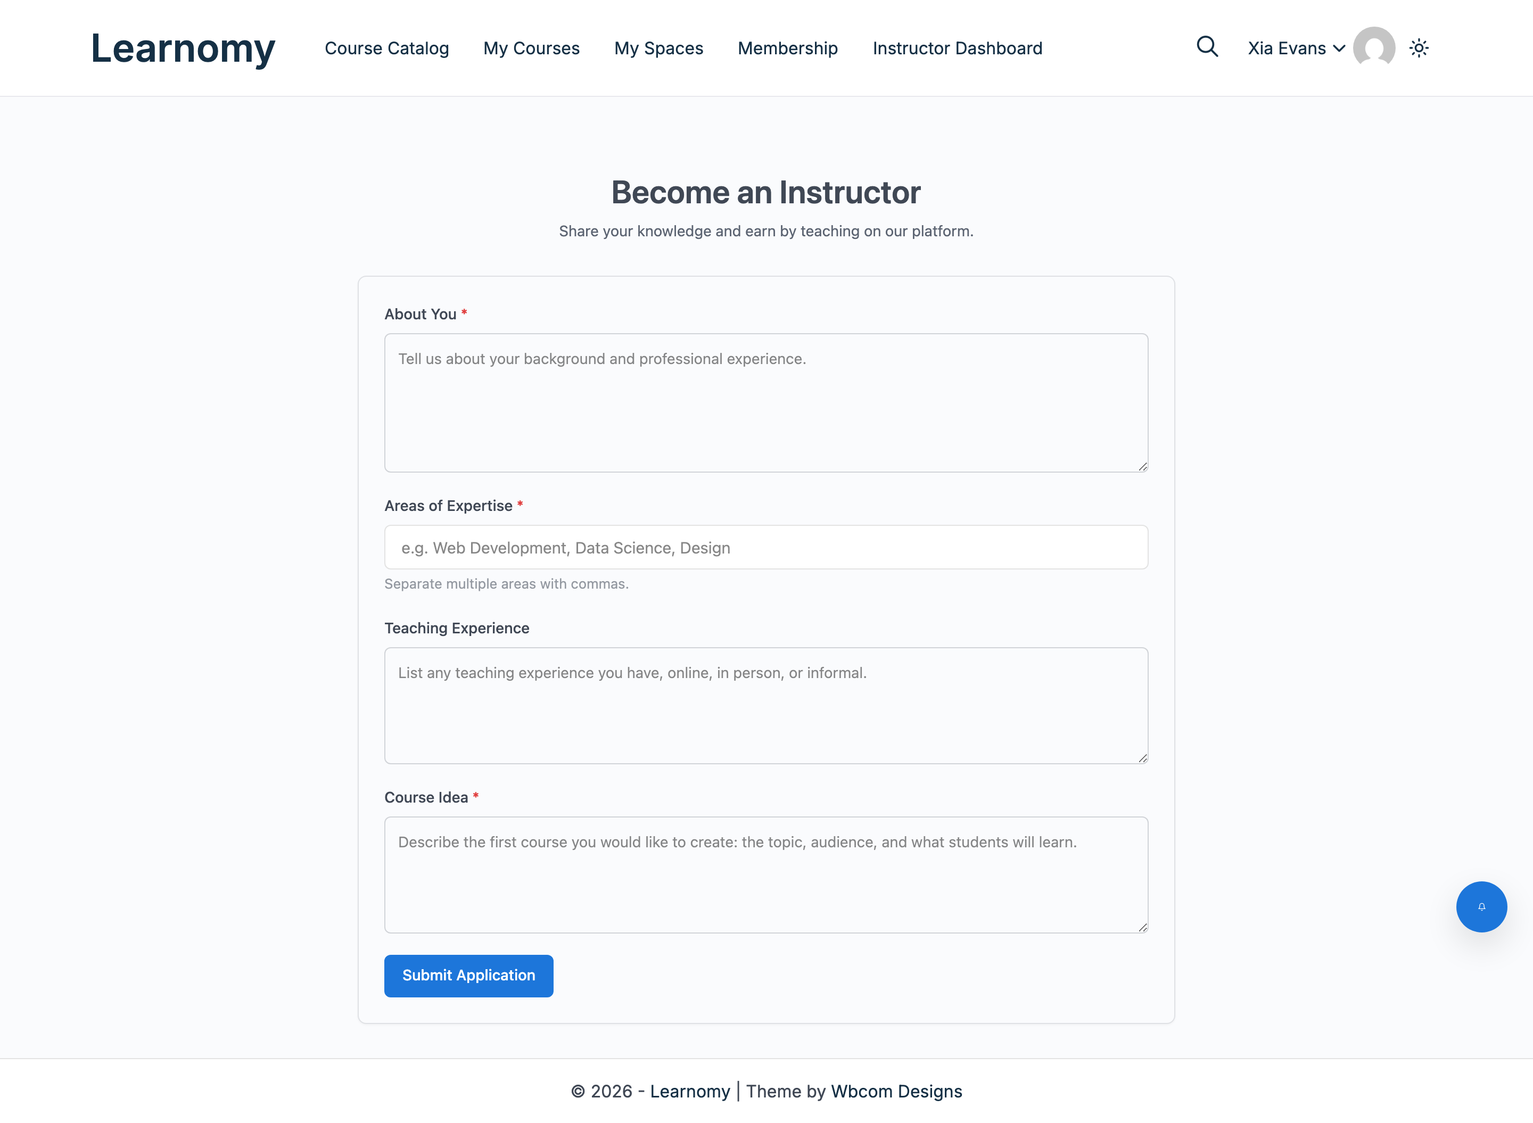Click the Teaching Experience field label

pos(457,628)
